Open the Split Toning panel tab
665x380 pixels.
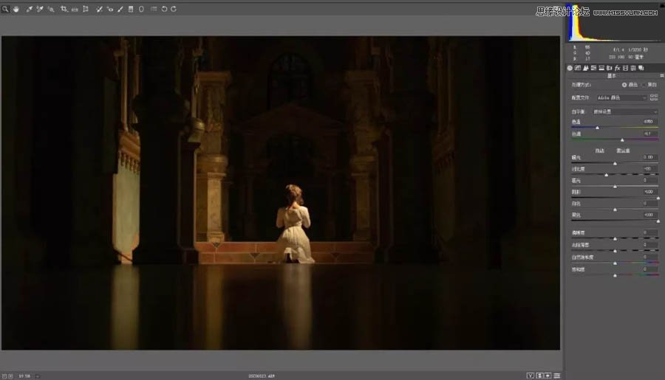click(601, 68)
